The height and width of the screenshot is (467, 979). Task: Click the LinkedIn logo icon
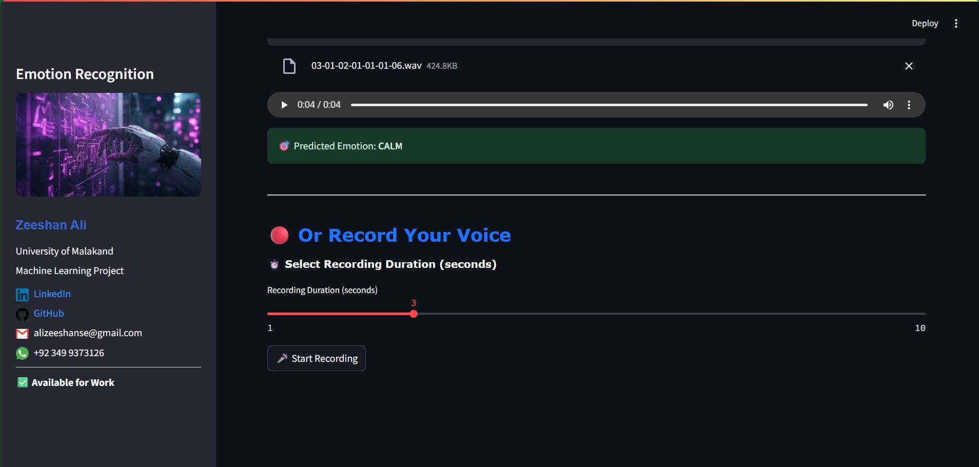22,295
